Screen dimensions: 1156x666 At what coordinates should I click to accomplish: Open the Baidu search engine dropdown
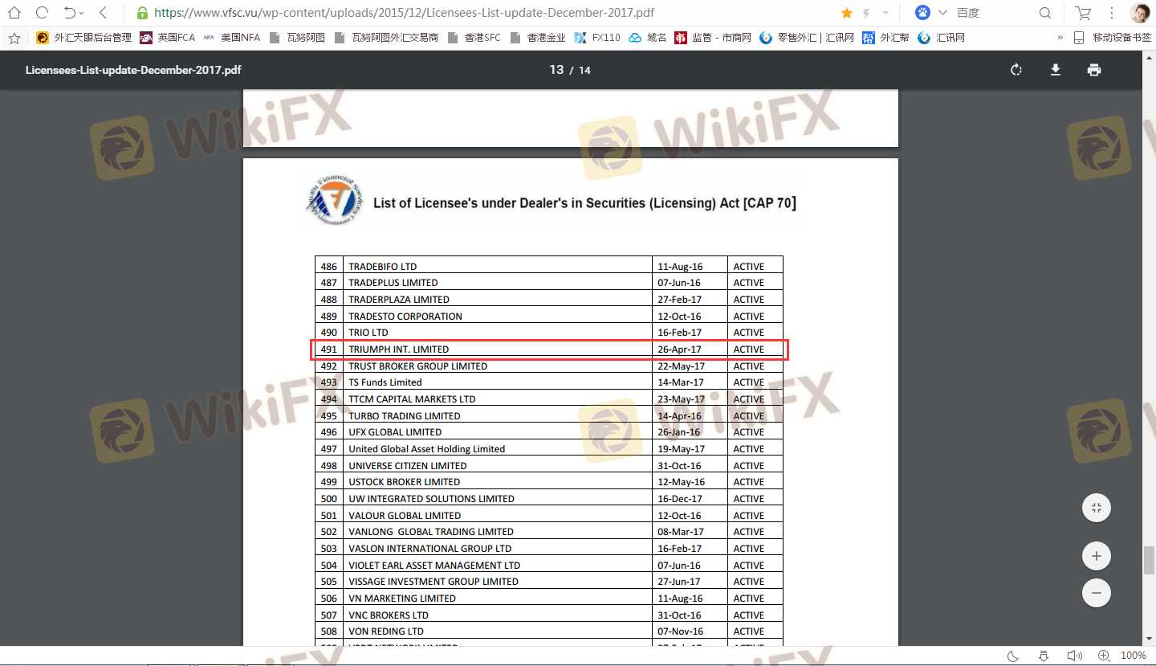tap(942, 13)
